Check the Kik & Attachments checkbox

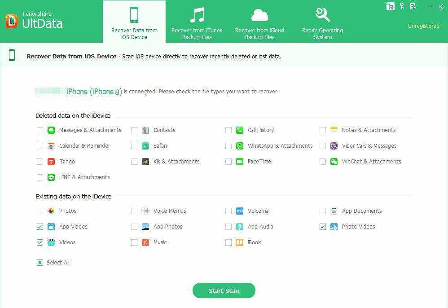pyautogui.click(x=134, y=162)
